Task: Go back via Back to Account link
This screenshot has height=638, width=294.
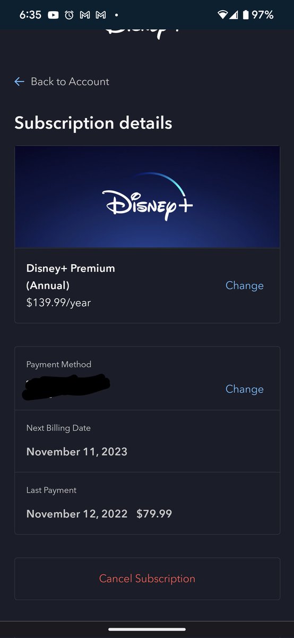Action: [x=62, y=81]
